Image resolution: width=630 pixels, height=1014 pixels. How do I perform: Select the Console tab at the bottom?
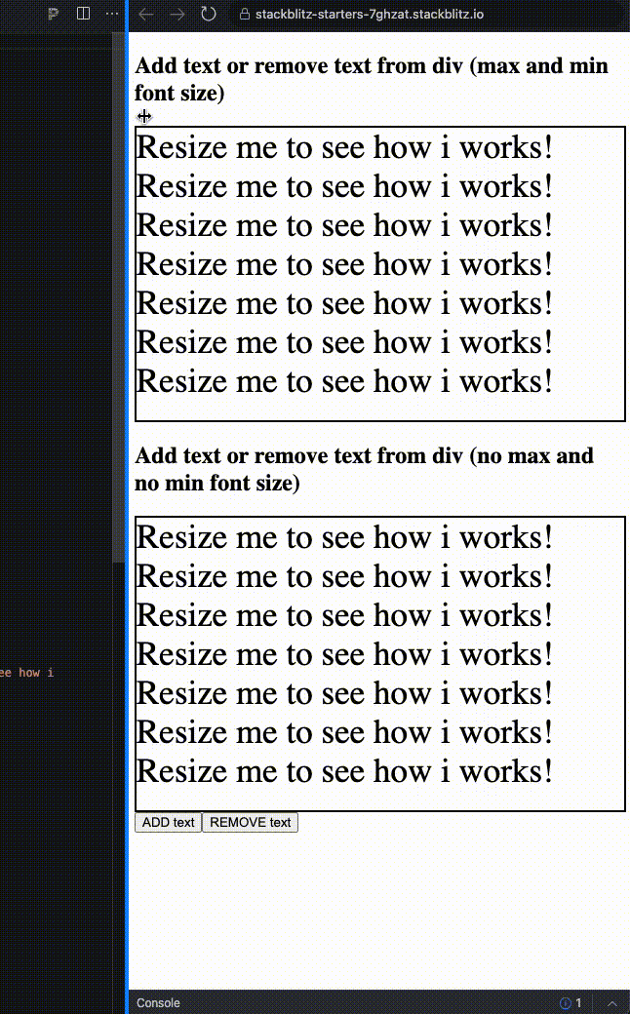click(x=159, y=1002)
